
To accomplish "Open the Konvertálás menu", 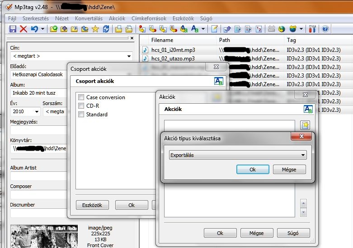I will 89,18.
